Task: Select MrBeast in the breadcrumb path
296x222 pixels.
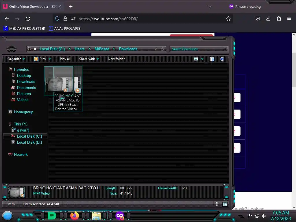Action: pyautogui.click(x=101, y=49)
